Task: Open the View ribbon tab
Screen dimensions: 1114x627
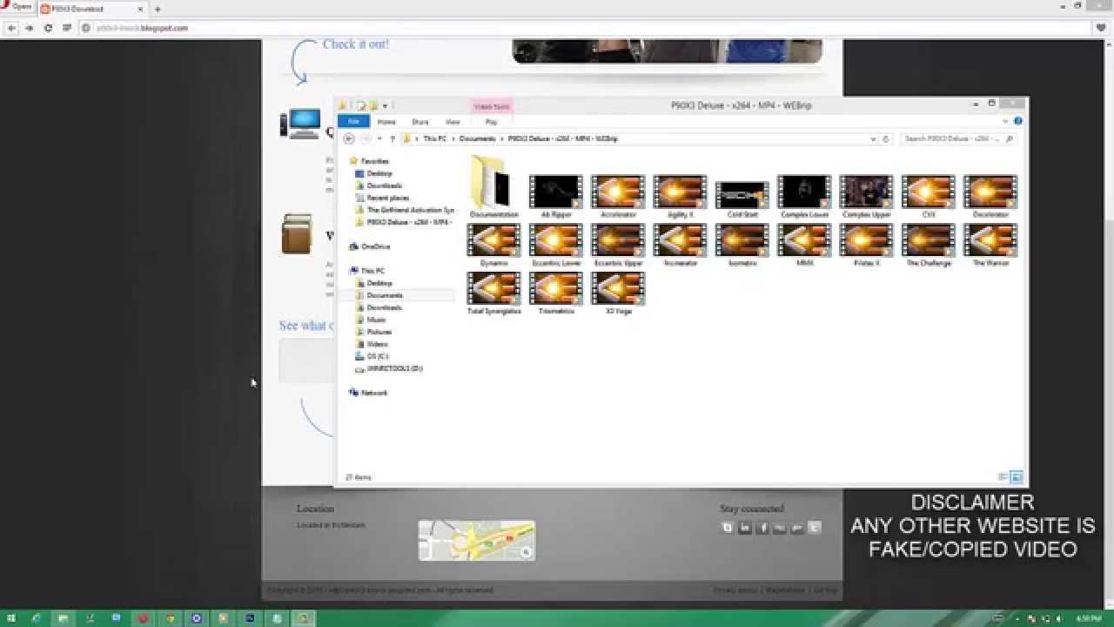Action: coord(453,122)
